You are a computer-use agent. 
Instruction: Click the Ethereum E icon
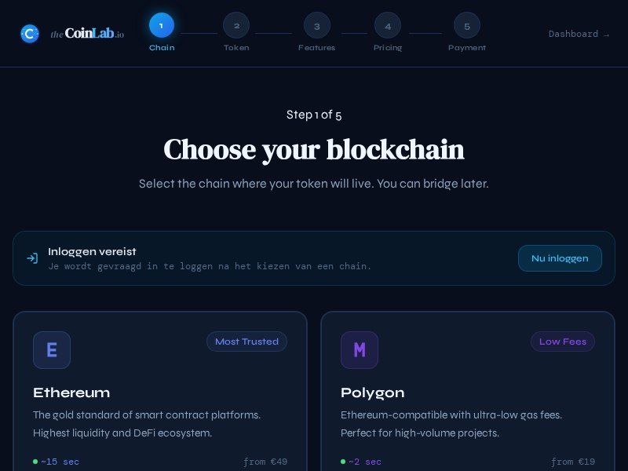tap(52, 350)
